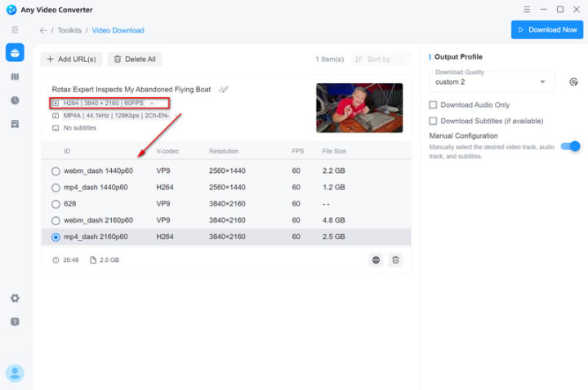Expand the MP4A audio track list
The height and width of the screenshot is (390, 588).
point(176,115)
